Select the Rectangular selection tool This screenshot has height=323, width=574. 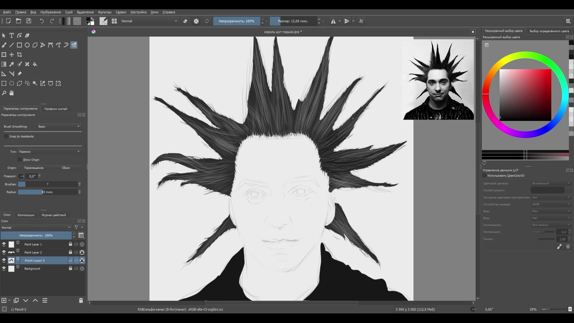pyautogui.click(x=4, y=83)
